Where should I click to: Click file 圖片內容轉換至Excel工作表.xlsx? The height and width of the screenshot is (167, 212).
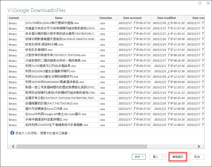tap(47, 109)
